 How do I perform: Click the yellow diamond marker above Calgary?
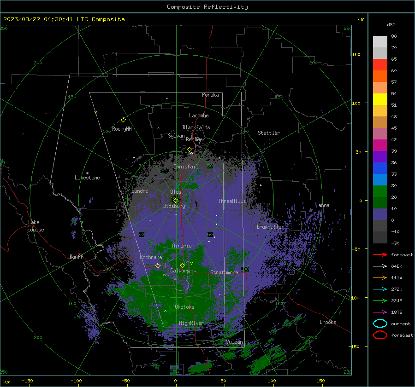[x=182, y=265]
